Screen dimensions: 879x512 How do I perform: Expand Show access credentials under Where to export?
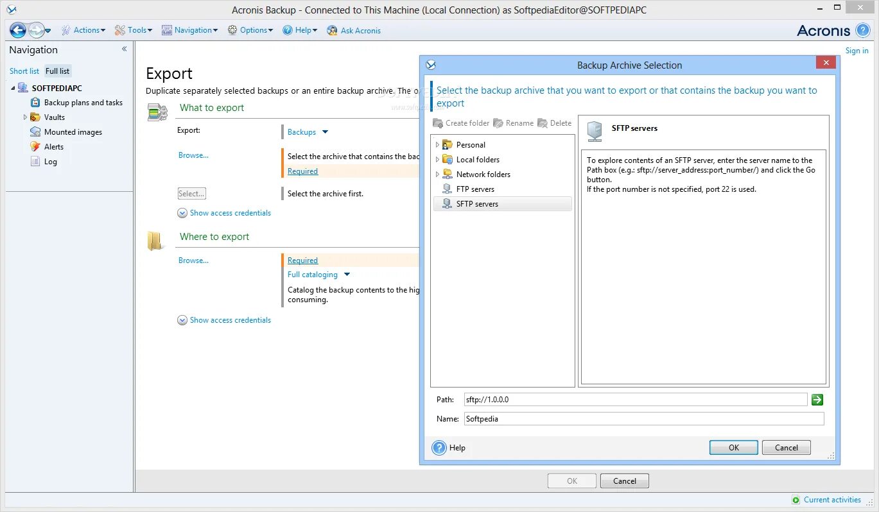[224, 320]
